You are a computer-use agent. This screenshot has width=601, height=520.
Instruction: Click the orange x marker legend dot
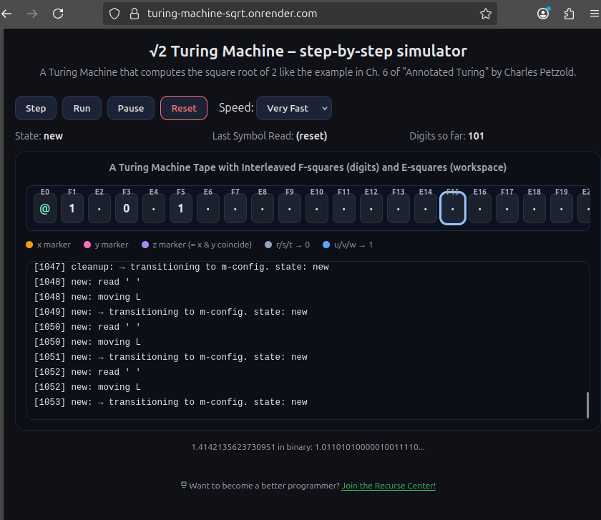[29, 245]
